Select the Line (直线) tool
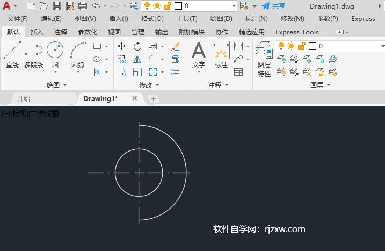The height and width of the screenshot is (251, 385). 12,55
